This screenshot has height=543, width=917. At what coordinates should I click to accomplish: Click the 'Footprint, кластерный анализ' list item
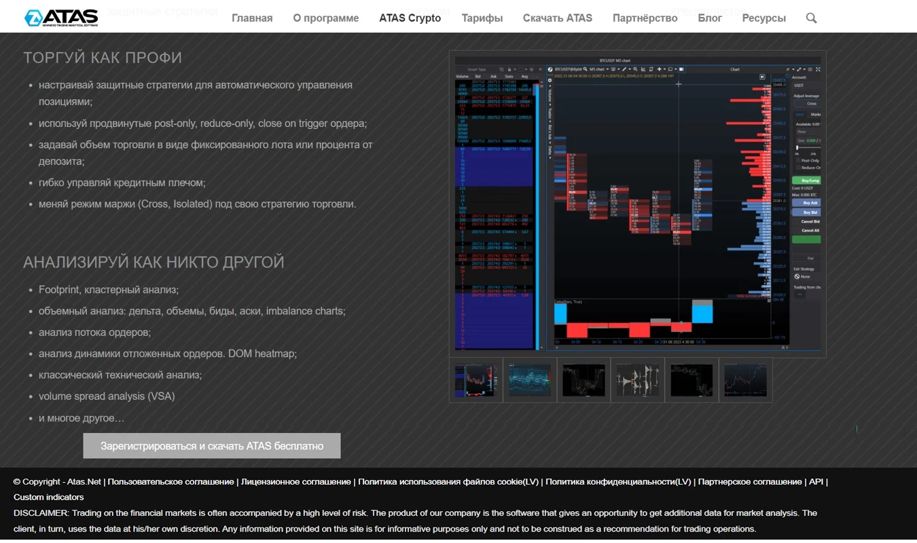click(x=109, y=290)
